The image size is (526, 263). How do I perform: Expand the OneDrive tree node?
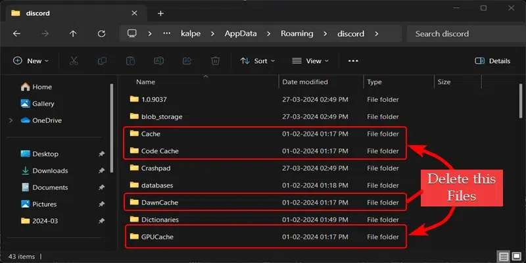[x=11, y=120]
